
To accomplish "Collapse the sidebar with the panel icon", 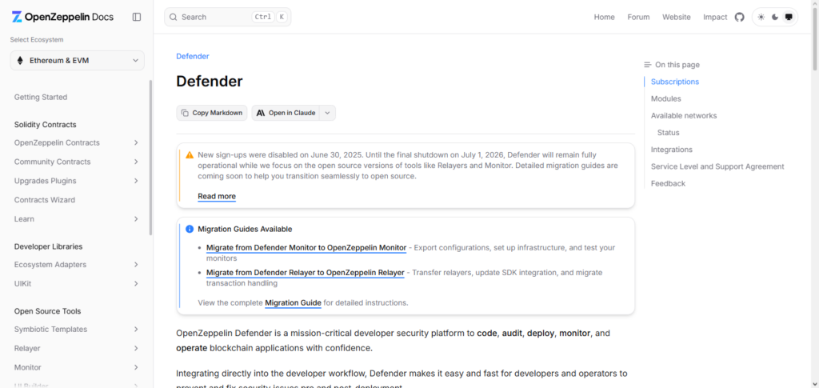I will tap(137, 17).
